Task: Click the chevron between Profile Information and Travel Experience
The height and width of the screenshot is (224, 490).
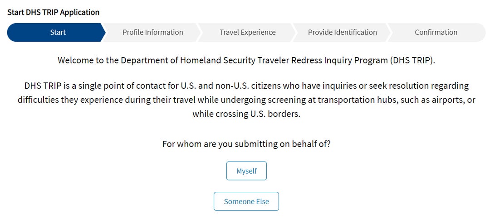Action: point(198,33)
